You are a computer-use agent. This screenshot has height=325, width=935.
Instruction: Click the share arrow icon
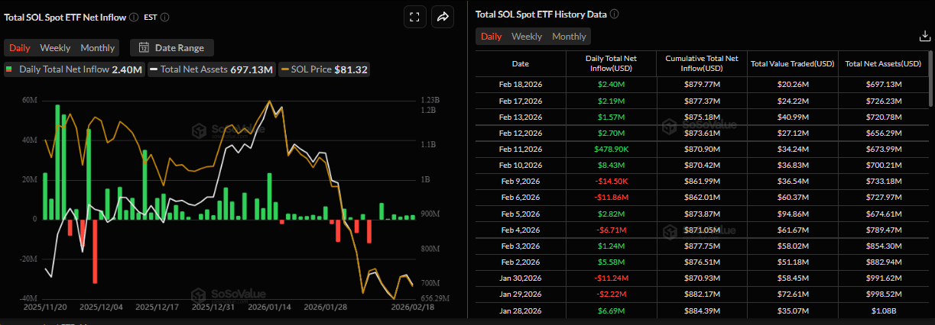(x=443, y=18)
